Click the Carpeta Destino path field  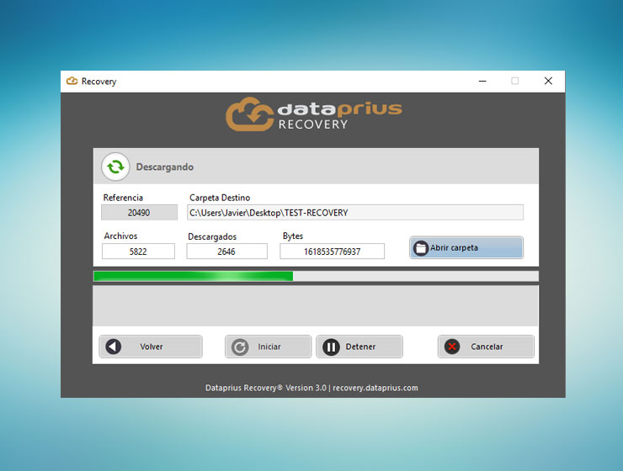pyautogui.click(x=355, y=212)
